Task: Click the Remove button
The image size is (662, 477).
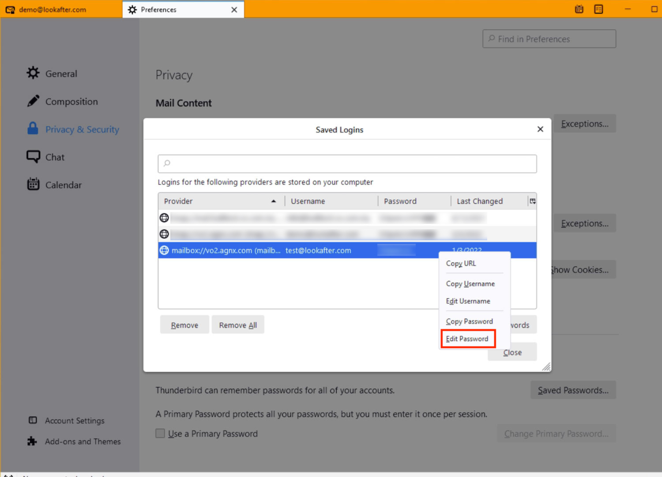Action: coord(184,325)
